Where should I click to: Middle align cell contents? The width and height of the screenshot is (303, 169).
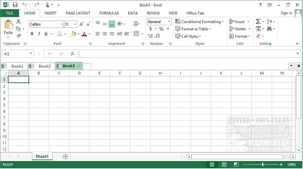(x=105, y=24)
